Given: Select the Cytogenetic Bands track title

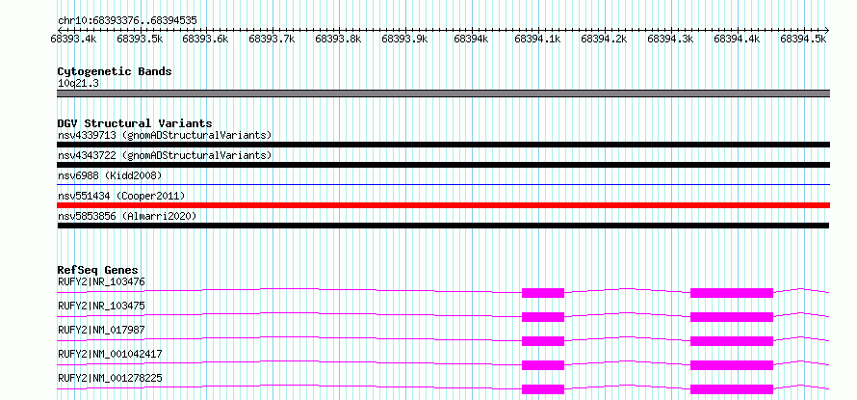Looking at the screenshot, I should coord(115,71).
